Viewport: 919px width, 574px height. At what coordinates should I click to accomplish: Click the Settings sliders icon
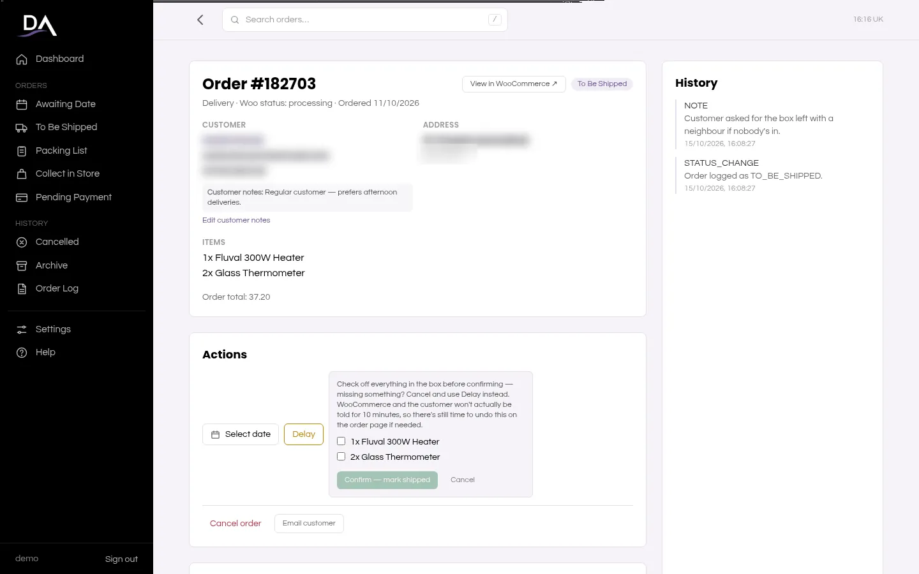[22, 330]
